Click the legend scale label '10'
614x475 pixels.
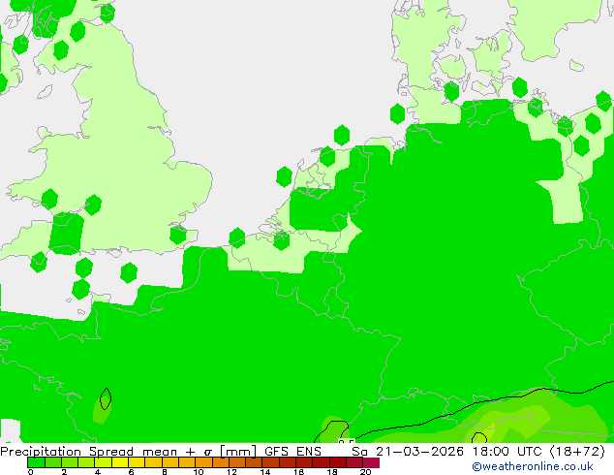coord(199,472)
